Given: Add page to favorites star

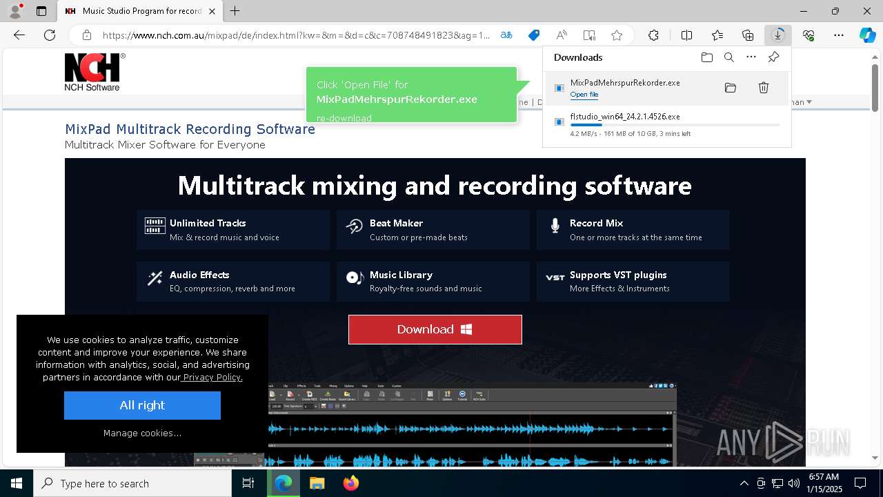Looking at the screenshot, I should point(617,35).
